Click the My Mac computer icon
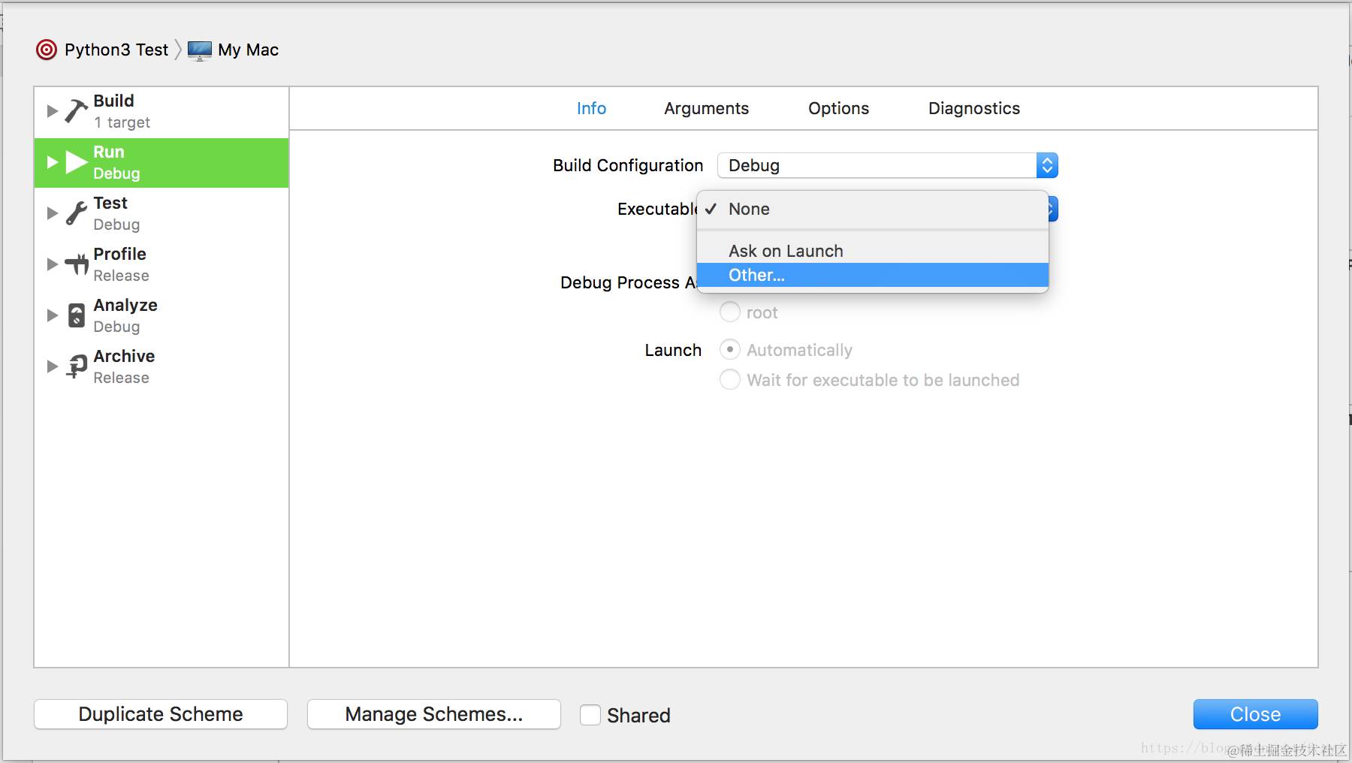This screenshot has height=763, width=1352. pos(200,50)
